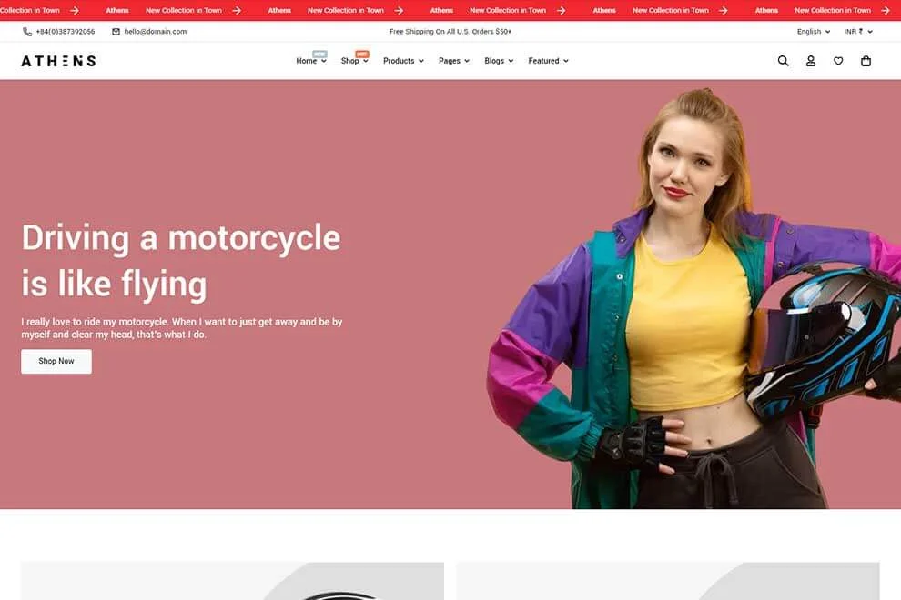Click the HOT badge above Shop
This screenshot has width=901, height=600.
[362, 54]
